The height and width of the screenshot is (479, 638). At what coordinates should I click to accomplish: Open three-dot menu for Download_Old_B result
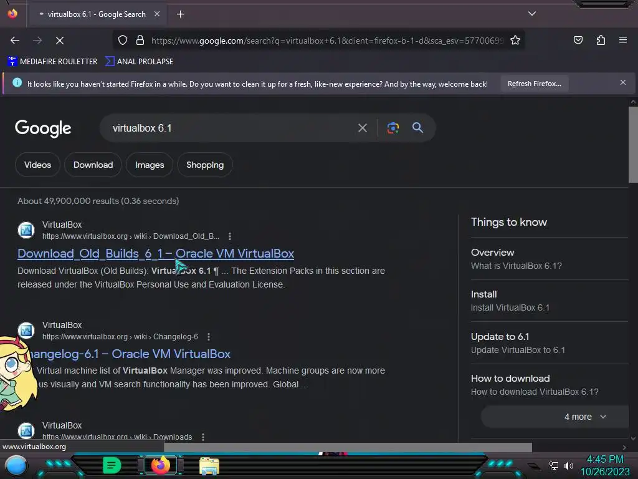point(230,236)
